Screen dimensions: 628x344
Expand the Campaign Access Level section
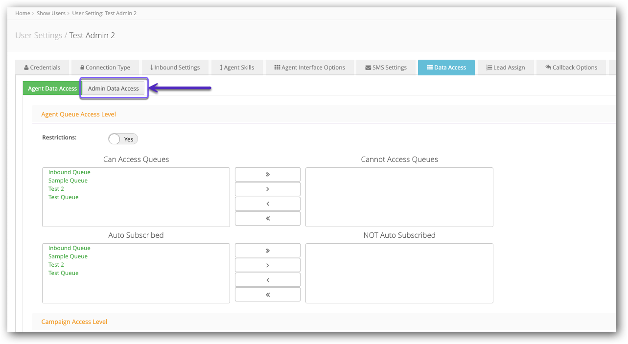coord(74,321)
